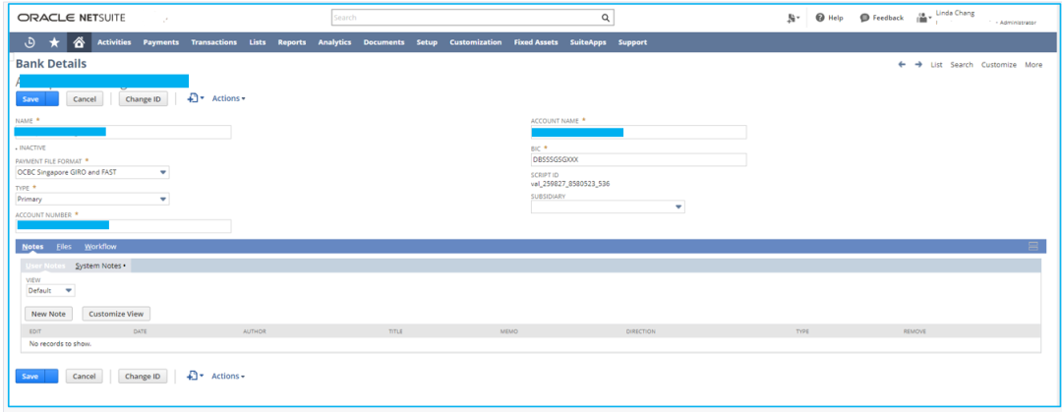Open the Shortcuts star icon
This screenshot has width=1062, height=412.
pos(54,42)
